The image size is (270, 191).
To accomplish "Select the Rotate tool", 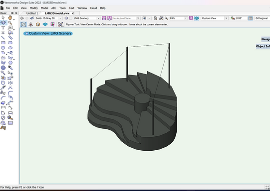I will pos(3,83).
